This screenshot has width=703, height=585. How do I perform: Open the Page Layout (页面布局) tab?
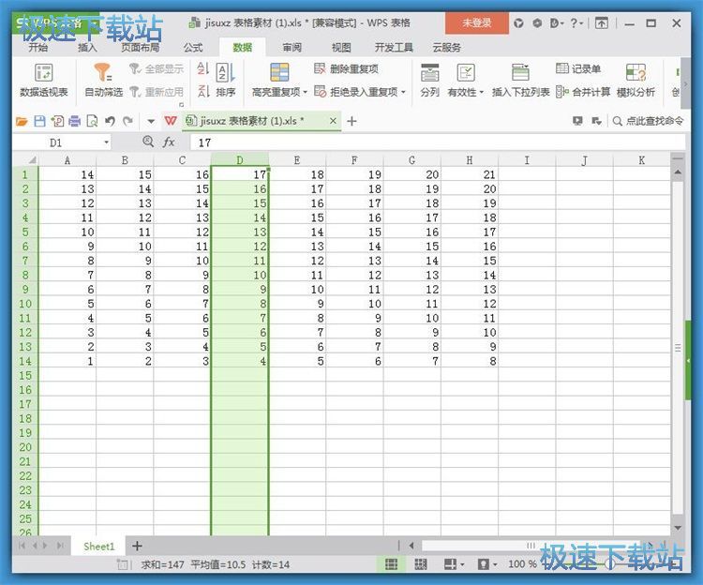coord(140,48)
